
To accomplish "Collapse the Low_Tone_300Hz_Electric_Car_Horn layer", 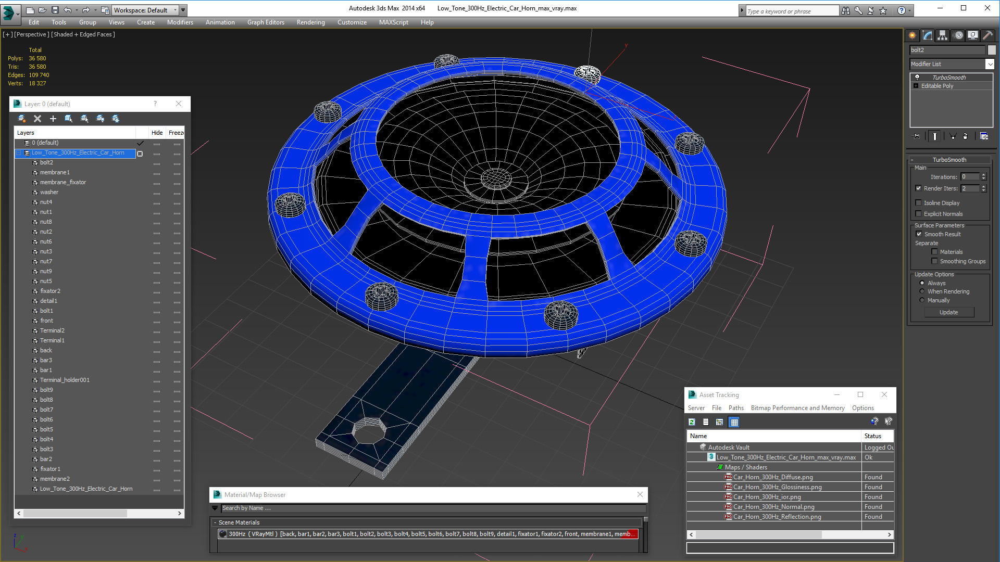I will click(x=19, y=153).
